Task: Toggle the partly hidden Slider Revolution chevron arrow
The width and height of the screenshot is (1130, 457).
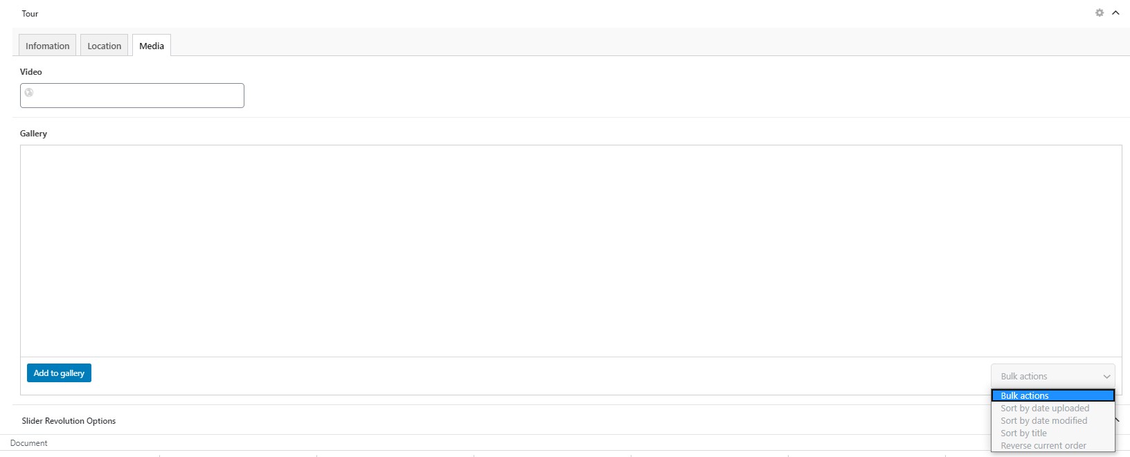Action: tap(1118, 420)
